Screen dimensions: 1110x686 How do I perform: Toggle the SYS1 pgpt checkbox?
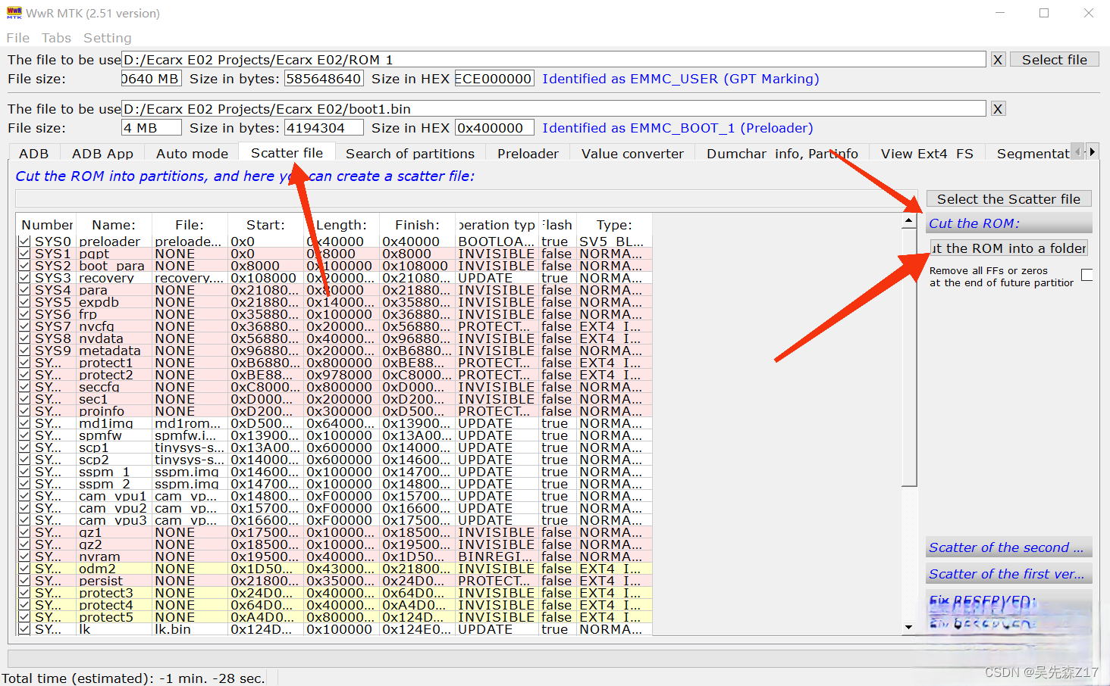[x=25, y=254]
